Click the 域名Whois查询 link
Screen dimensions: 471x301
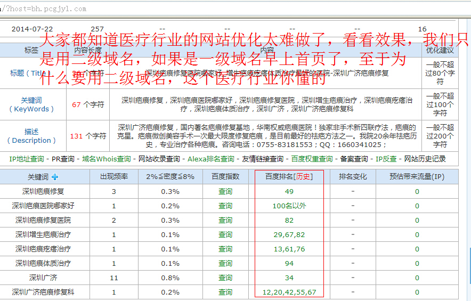[106, 159]
